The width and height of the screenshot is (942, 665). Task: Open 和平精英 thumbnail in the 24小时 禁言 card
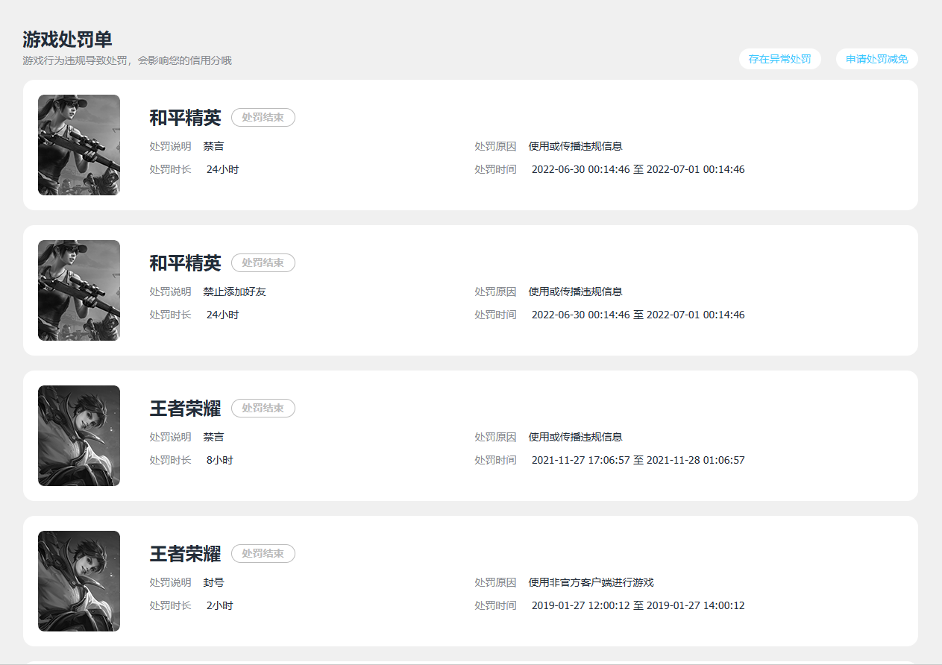click(79, 145)
